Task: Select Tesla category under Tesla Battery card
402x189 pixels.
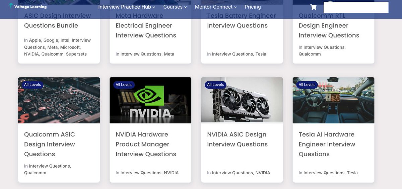Action: click(261, 54)
